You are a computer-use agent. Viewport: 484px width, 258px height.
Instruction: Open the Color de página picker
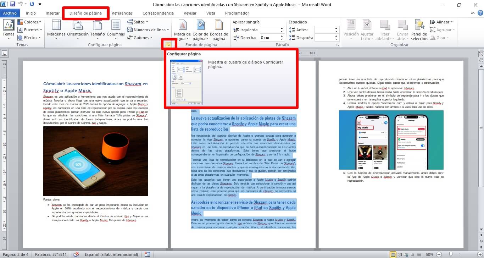200,30
